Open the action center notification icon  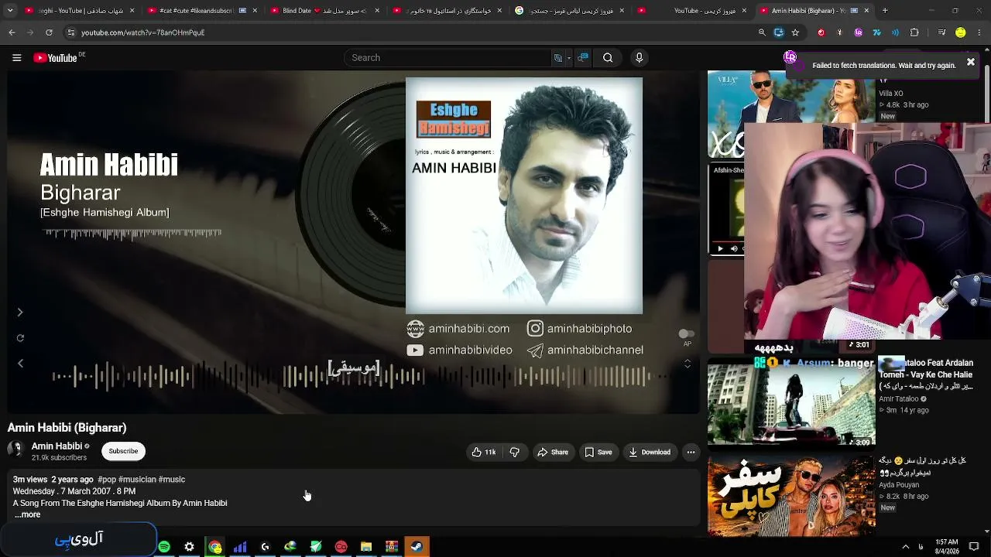(x=974, y=547)
